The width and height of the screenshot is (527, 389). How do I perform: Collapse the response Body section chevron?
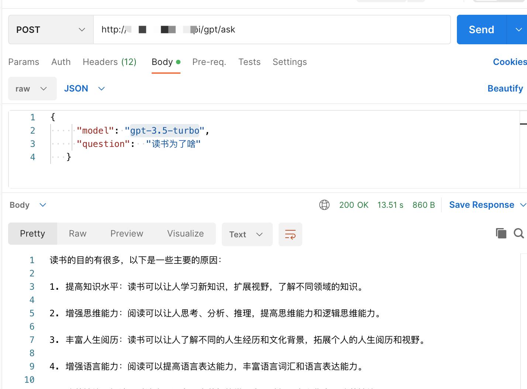tap(42, 204)
